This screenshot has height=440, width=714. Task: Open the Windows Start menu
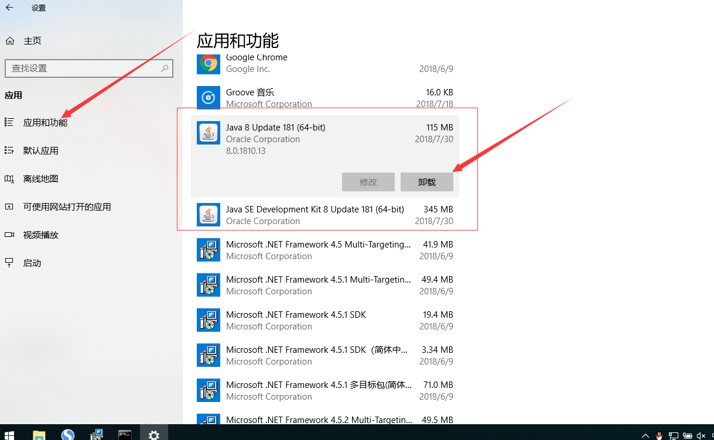10,435
